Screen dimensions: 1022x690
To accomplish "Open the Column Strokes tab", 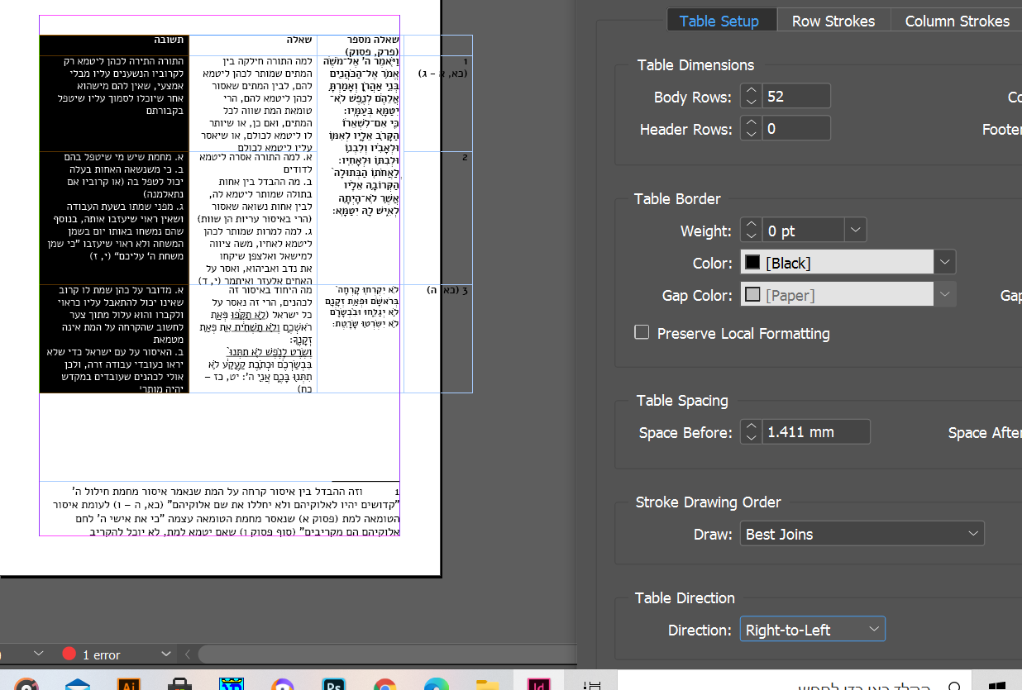I will [x=957, y=21].
